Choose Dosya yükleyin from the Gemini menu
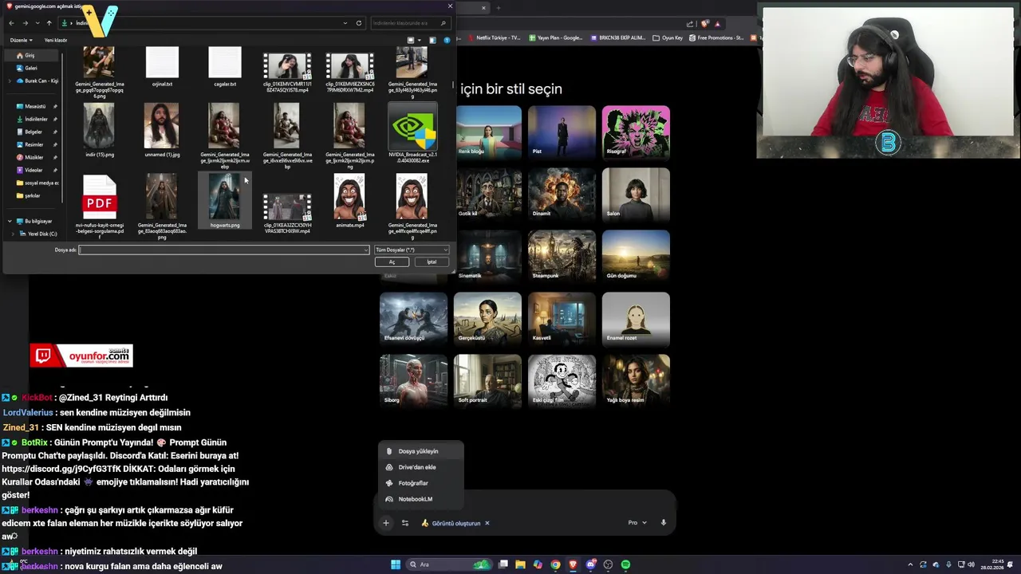 pyautogui.click(x=420, y=451)
